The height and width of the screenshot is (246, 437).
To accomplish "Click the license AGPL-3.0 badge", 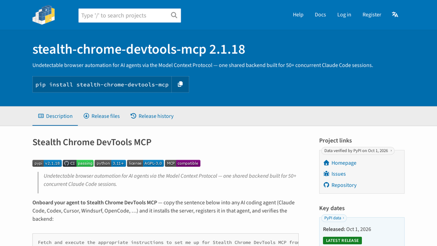I will point(145,163).
